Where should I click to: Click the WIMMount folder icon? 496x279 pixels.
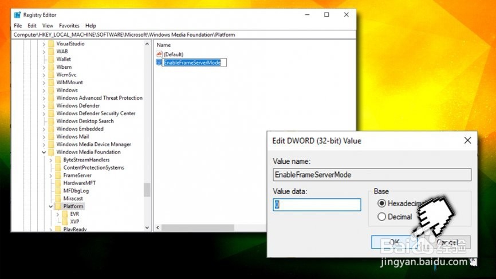pyautogui.click(x=51, y=82)
